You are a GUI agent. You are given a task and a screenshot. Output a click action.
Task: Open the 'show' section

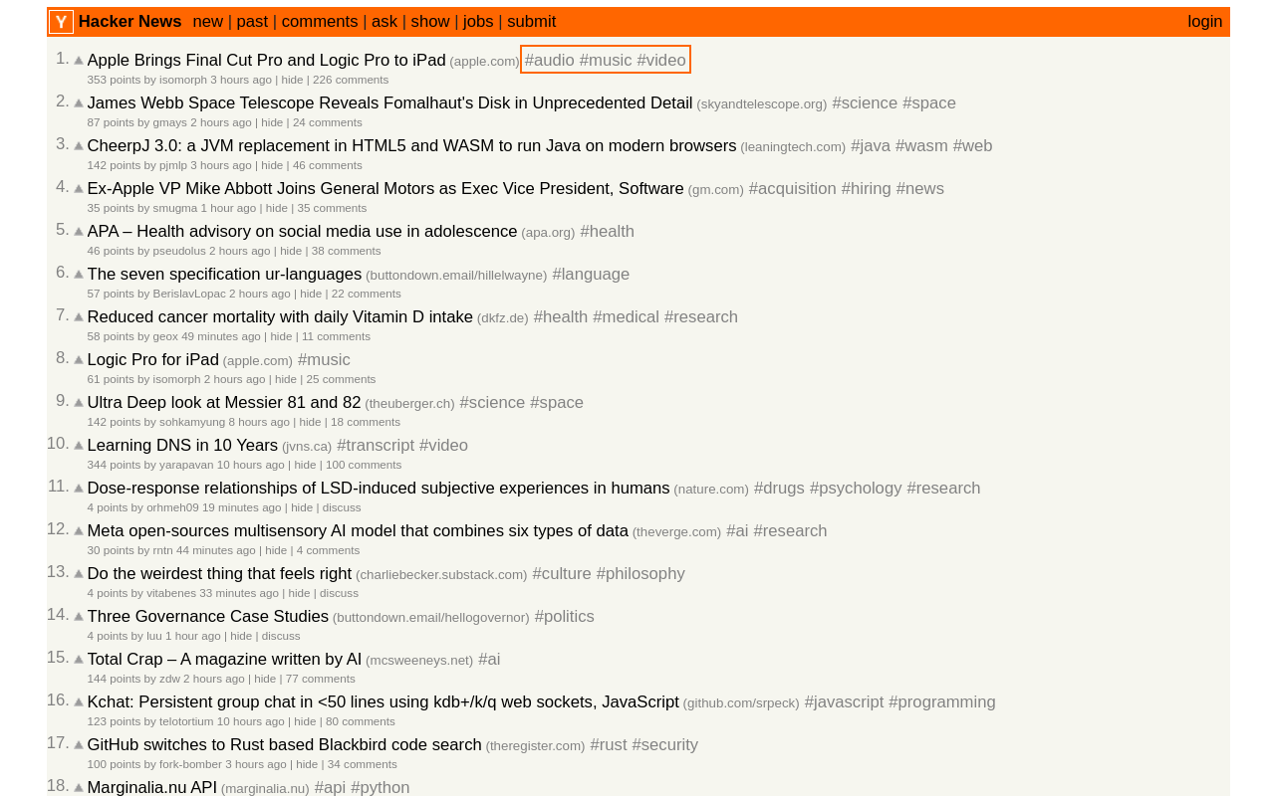(430, 22)
